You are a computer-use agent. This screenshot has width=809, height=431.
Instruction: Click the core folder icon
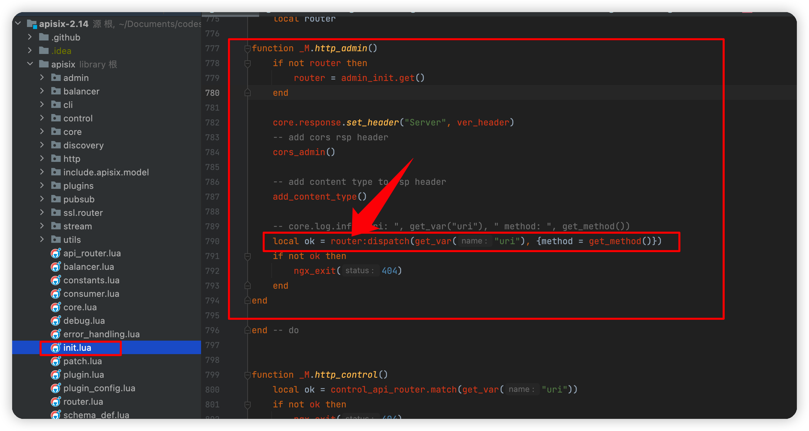pos(56,132)
